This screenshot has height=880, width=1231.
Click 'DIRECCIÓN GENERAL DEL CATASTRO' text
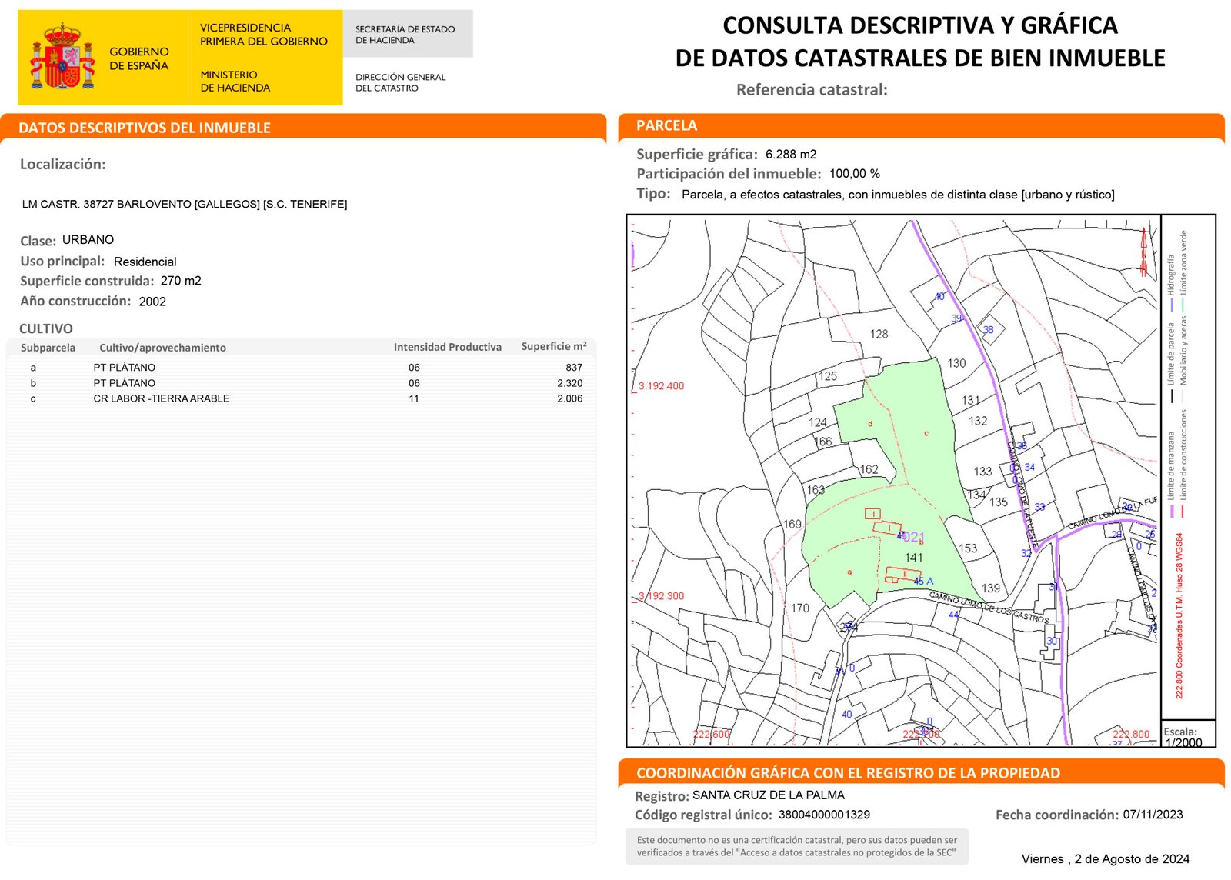[x=400, y=82]
